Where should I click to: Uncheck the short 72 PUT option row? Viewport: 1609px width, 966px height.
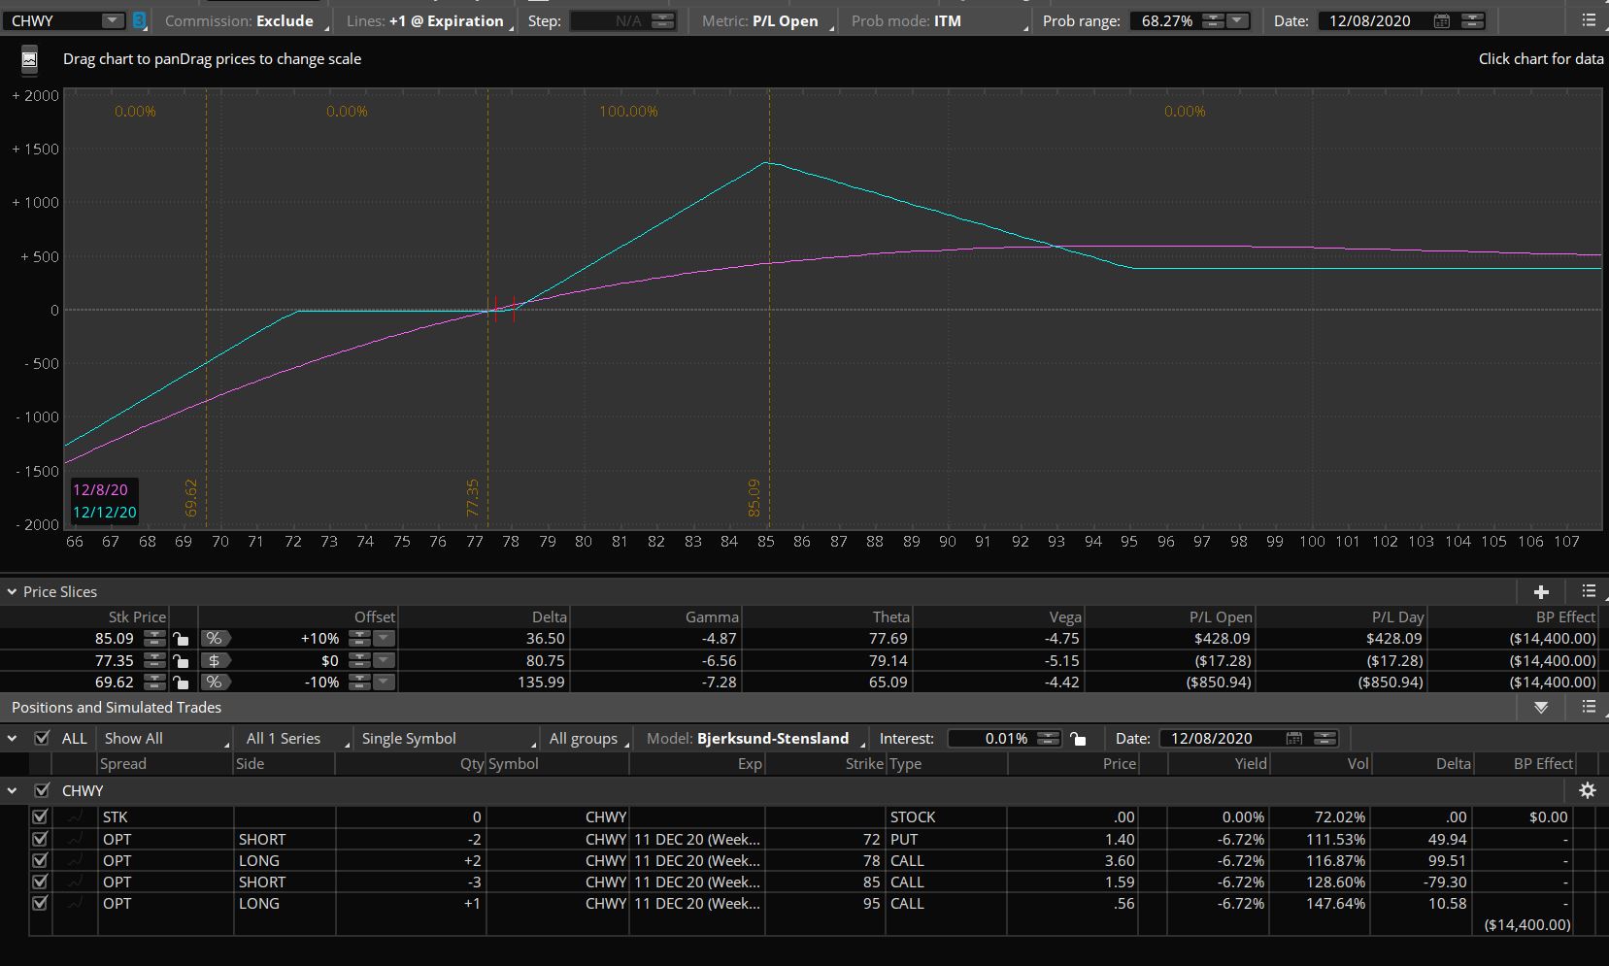pyautogui.click(x=40, y=839)
